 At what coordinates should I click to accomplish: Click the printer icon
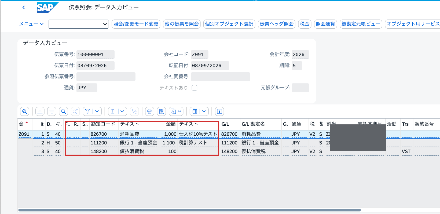[x=150, y=111]
